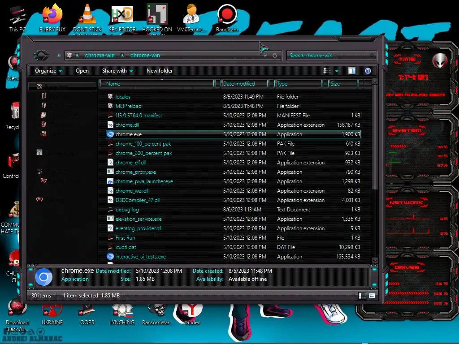Refresh the chrome-win folder view
The width and height of the screenshot is (459, 344).
pyautogui.click(x=275, y=55)
